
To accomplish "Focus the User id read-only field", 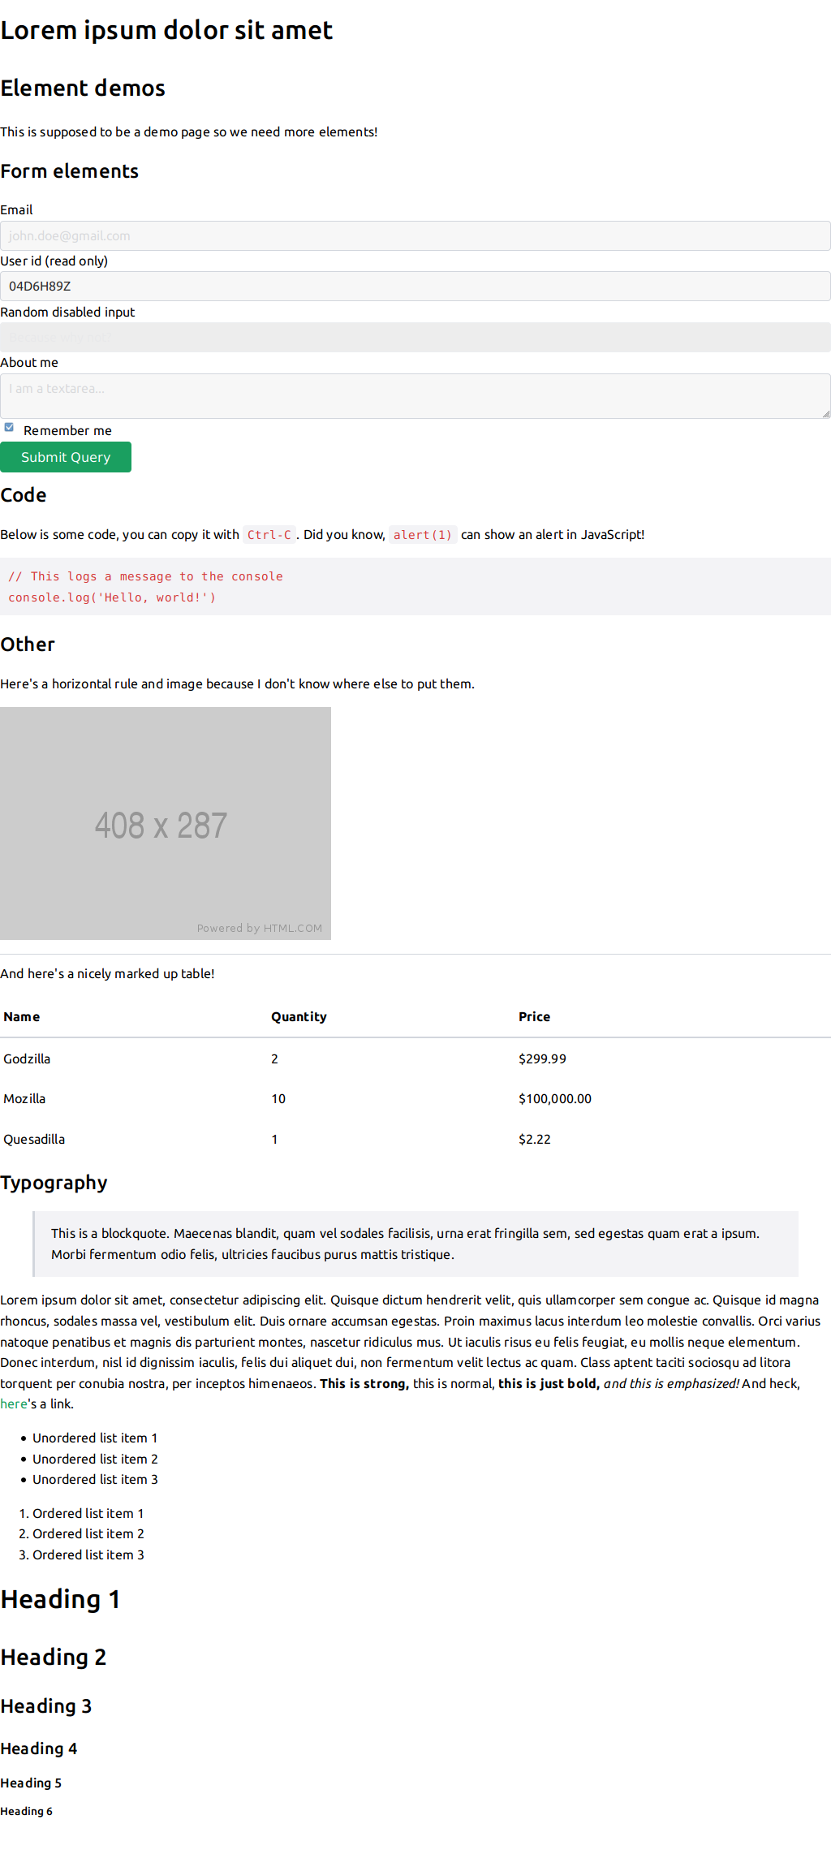I will 415,286.
